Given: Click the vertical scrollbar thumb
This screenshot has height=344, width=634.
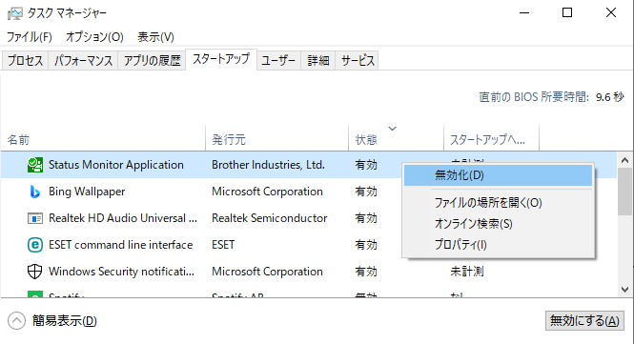Looking at the screenshot, I should pos(625,192).
